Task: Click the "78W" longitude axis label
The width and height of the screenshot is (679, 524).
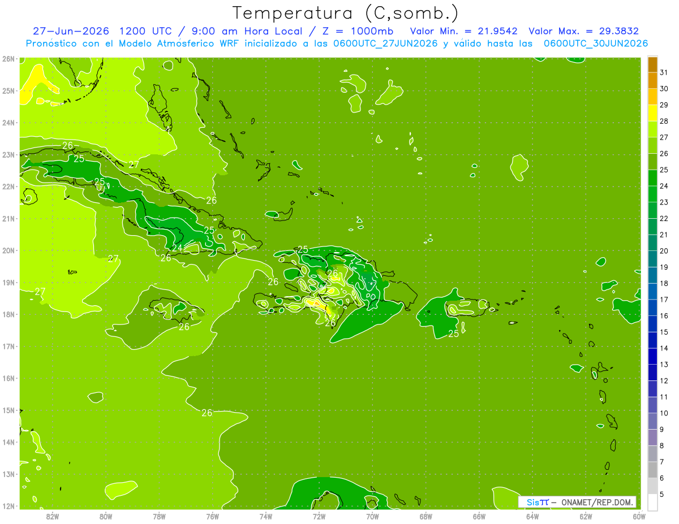Action: click(x=159, y=516)
